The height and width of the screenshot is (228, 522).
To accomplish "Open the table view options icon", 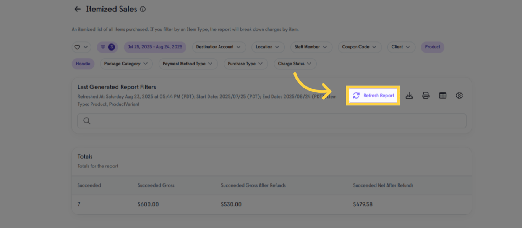I will (x=443, y=96).
